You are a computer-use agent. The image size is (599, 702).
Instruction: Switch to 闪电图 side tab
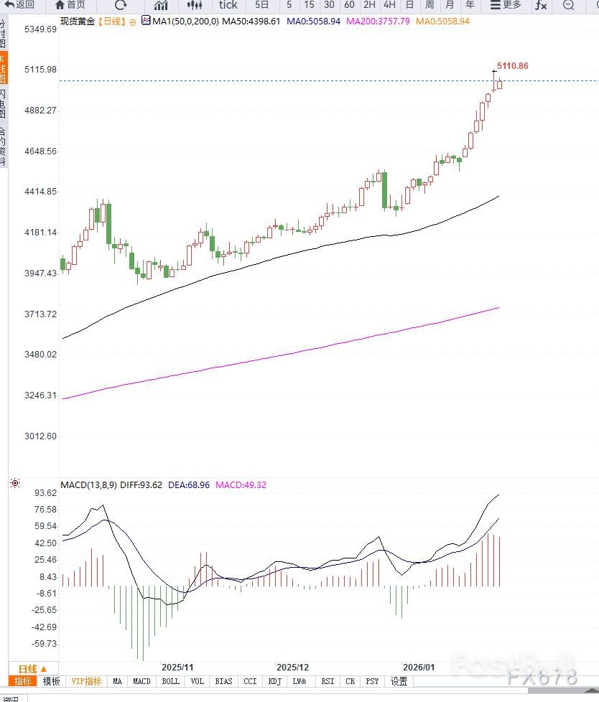pos(3,103)
